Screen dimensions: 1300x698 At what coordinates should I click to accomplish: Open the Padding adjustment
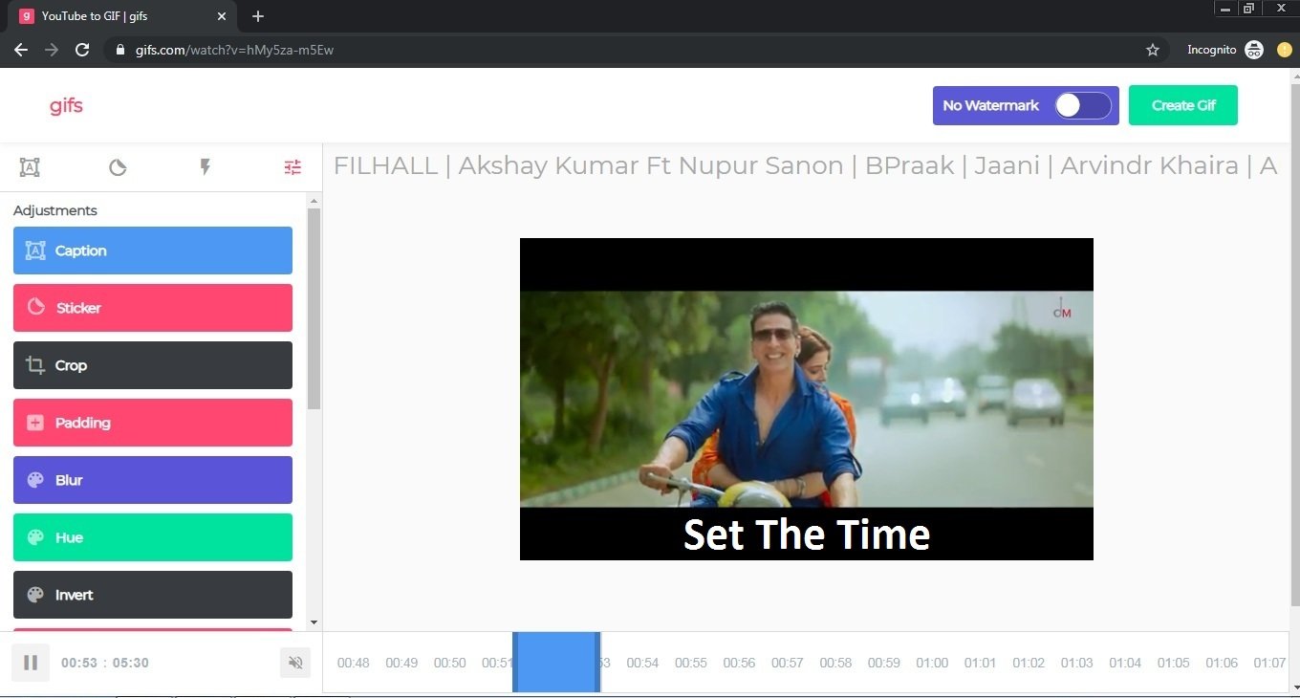coord(153,423)
